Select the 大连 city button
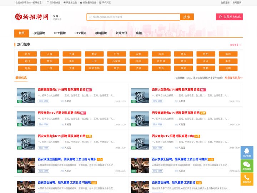This screenshot has width=257, height=193. 72,68
